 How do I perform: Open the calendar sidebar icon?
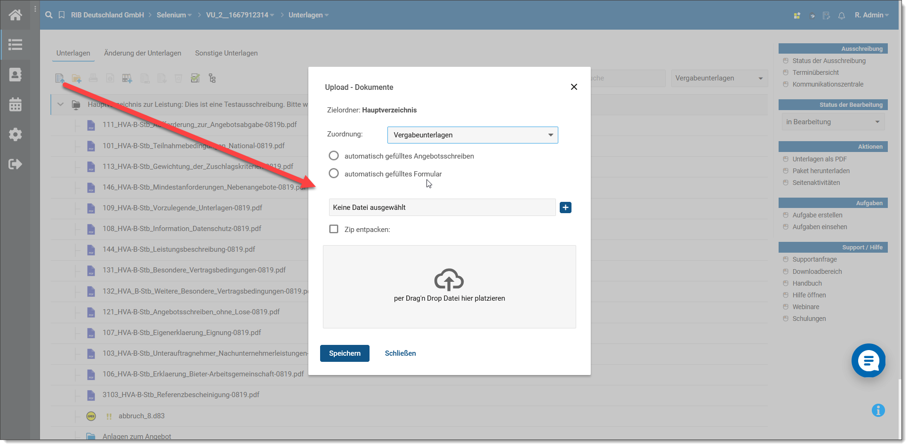point(15,104)
